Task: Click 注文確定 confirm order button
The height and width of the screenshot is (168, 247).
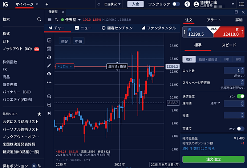Action: [214, 159]
